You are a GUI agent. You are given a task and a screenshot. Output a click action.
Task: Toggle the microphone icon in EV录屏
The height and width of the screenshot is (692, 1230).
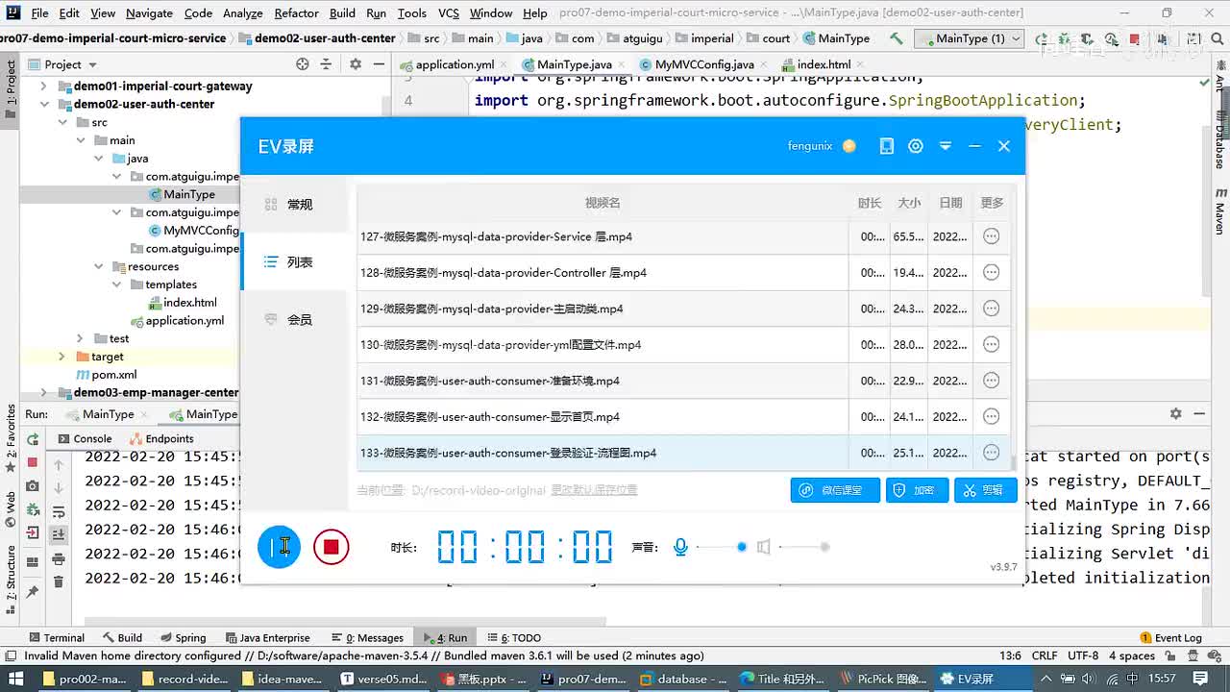pyautogui.click(x=680, y=547)
